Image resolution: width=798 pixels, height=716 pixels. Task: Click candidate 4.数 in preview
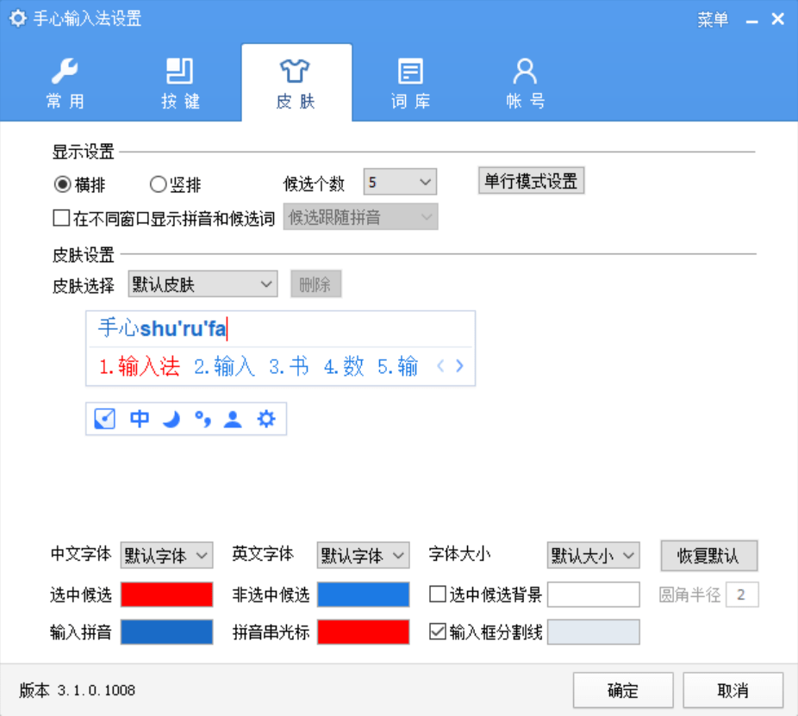click(344, 366)
